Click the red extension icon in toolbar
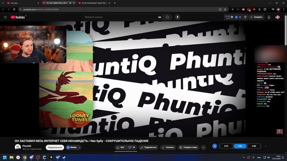Viewport: 287px width, 161px height. [x=243, y=9]
